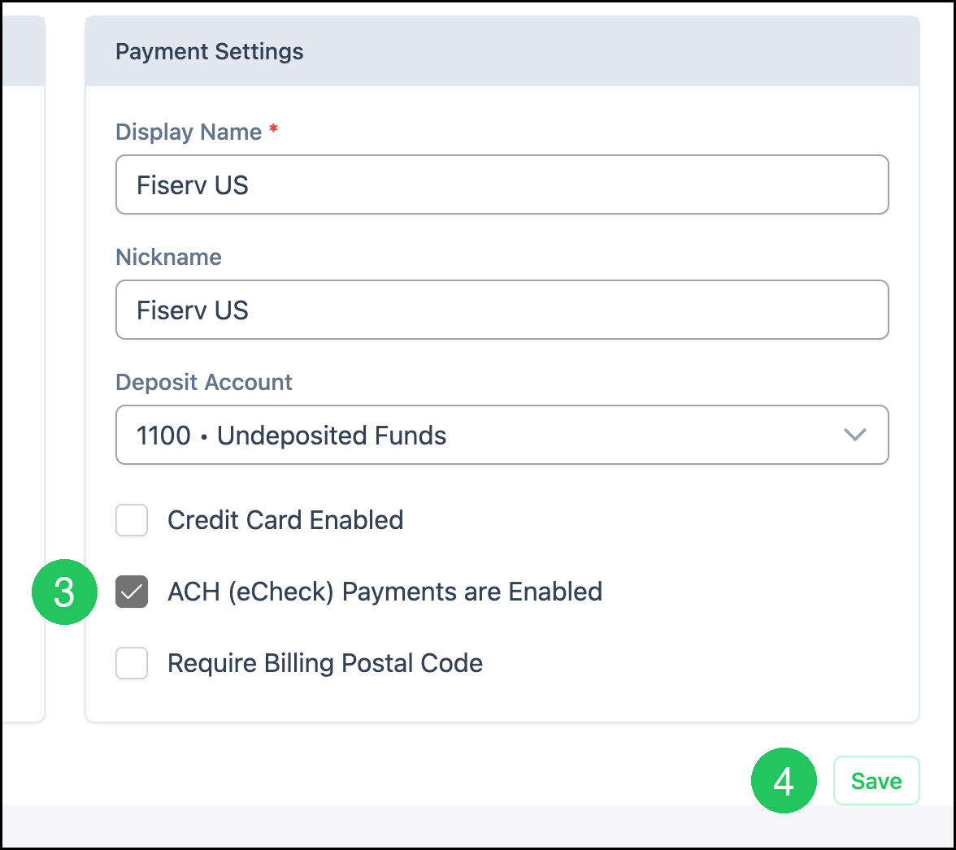Uncheck ACH (eCheck) Payments are Enabled
The image size is (956, 850).
tap(132, 592)
